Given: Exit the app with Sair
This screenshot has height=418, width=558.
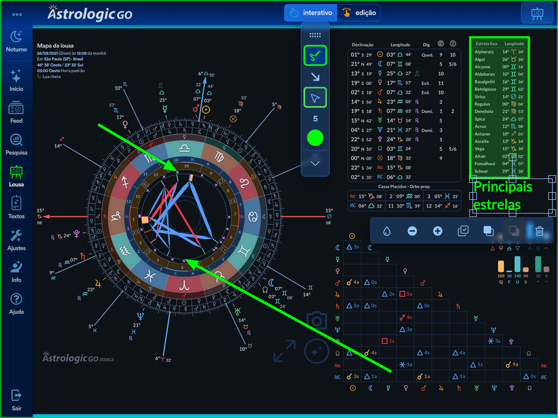Looking at the screenshot, I should (16, 400).
